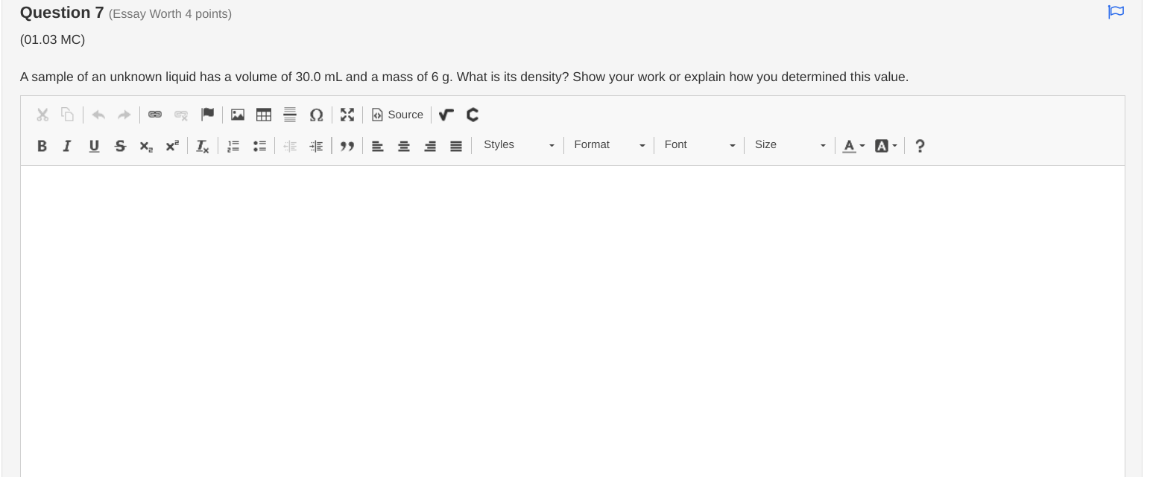The height and width of the screenshot is (477, 1150).
Task: Click inside the essay answer text area
Action: point(572,320)
